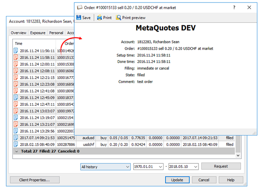Click the order icon for 2016.11.24 13:03:07
This screenshot has height=192, width=260.
point(16,111)
